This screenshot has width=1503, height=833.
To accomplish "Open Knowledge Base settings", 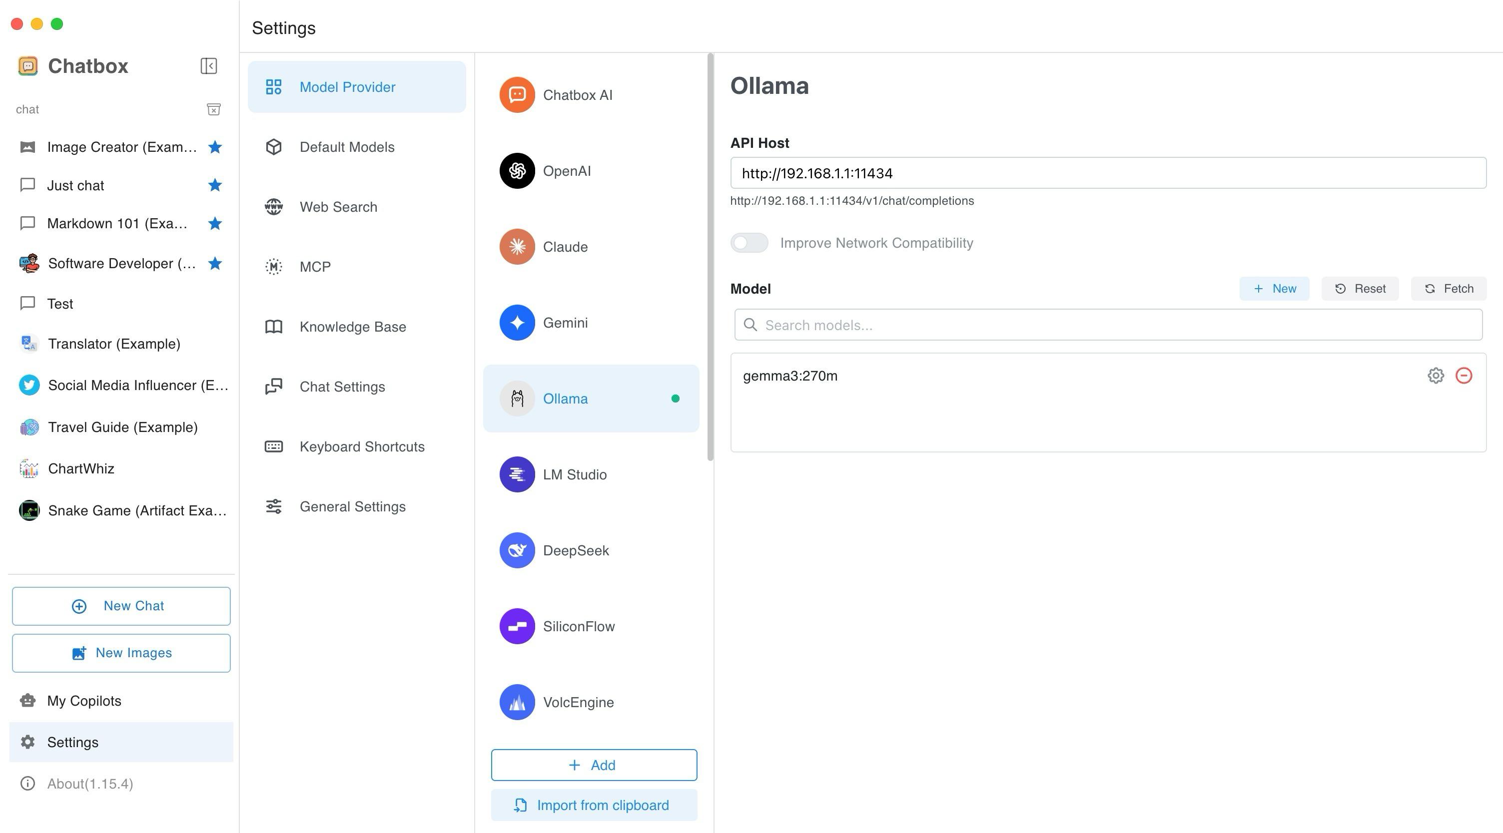I will (357, 327).
